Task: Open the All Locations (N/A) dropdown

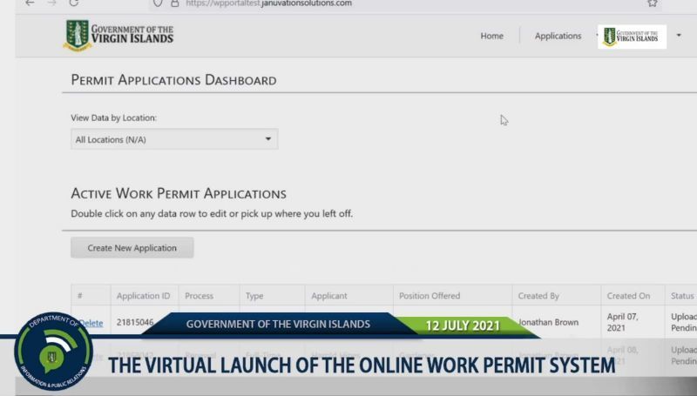Action: (x=174, y=139)
